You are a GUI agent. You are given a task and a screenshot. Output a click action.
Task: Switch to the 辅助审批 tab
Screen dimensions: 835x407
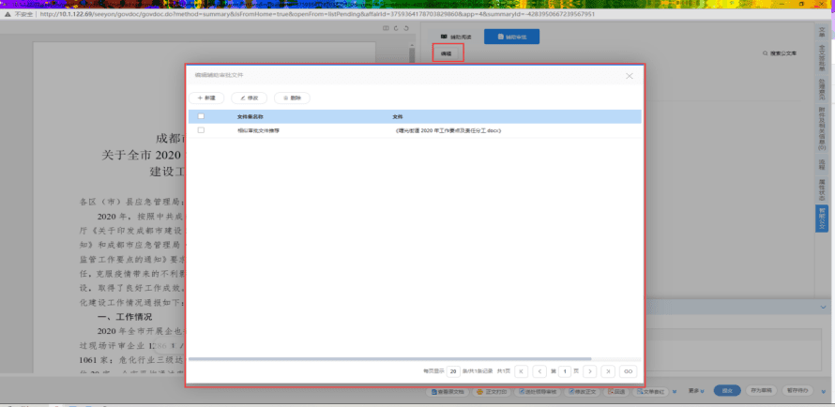click(x=511, y=37)
